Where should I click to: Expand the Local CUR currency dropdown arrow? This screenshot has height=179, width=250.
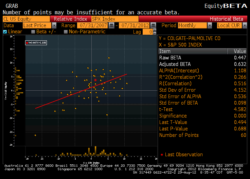tap(245, 25)
